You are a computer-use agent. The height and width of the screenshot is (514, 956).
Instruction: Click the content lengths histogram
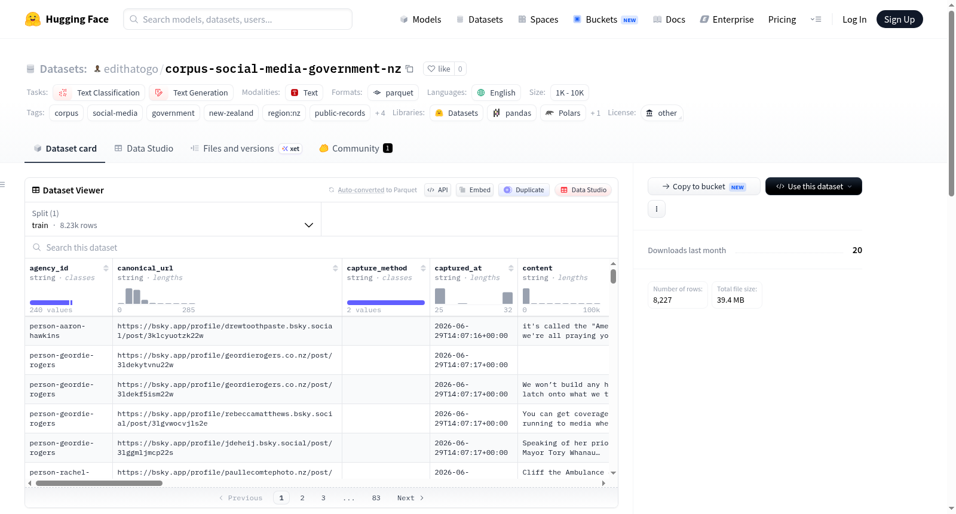pos(562,296)
